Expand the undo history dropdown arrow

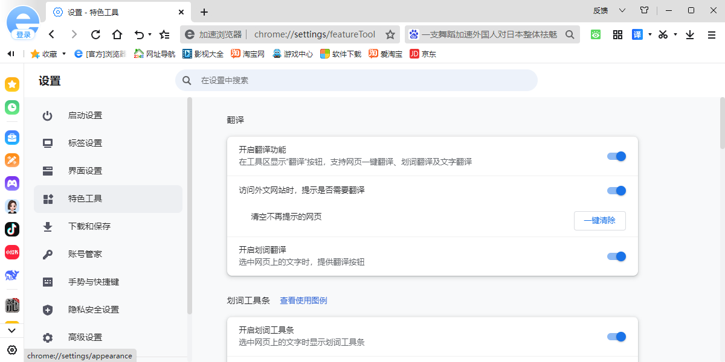(150, 34)
